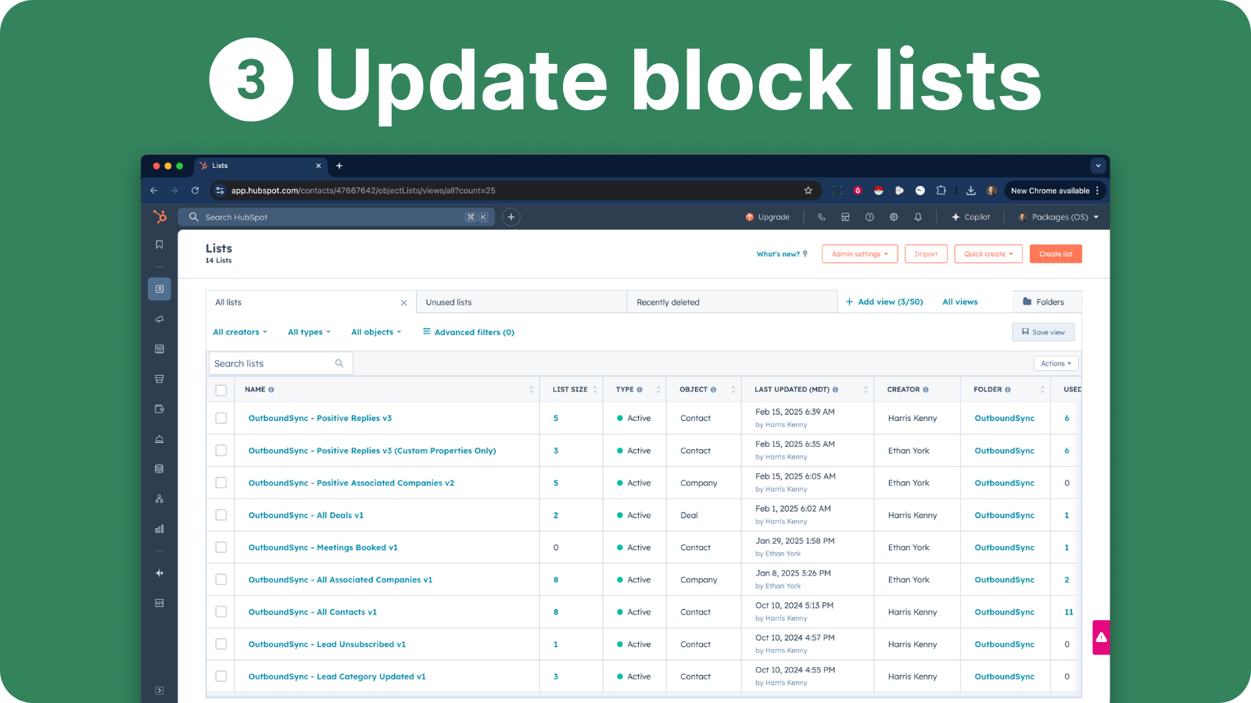1251x703 pixels.
Task: Tick checkbox for Meetings Booked v1 list
Action: 221,548
